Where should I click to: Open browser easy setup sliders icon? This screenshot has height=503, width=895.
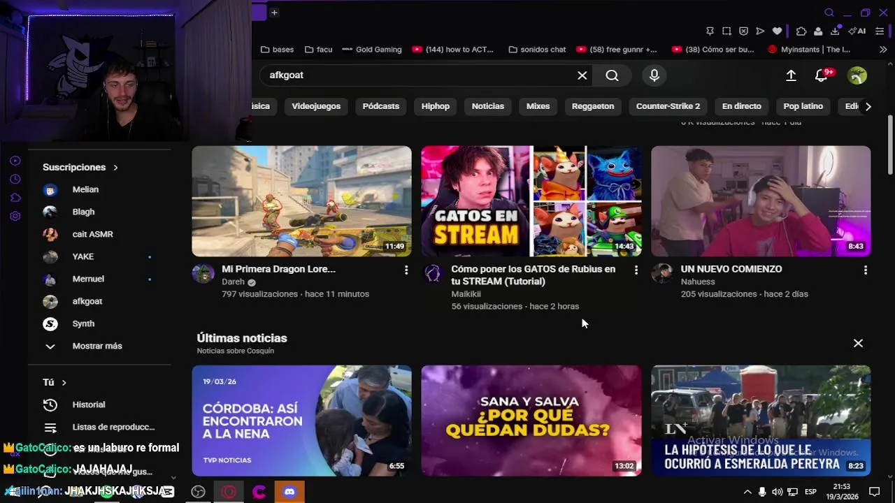[x=880, y=31]
